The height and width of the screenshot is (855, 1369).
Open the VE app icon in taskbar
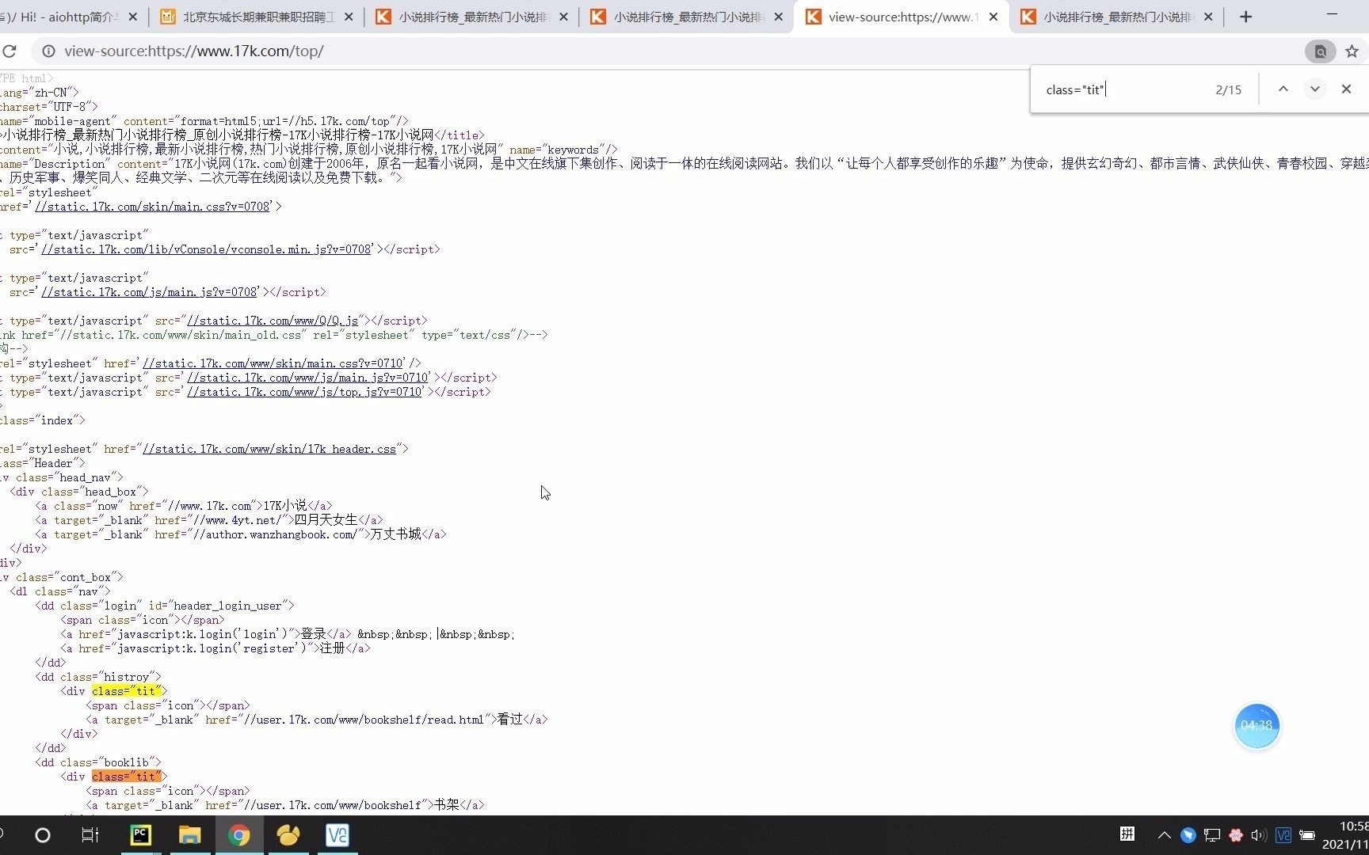point(337,835)
